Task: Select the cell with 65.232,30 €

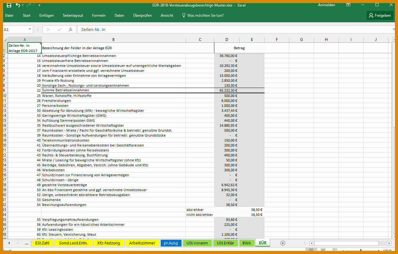Action: tap(227, 90)
